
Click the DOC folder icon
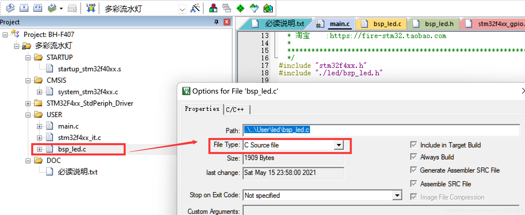38,160
